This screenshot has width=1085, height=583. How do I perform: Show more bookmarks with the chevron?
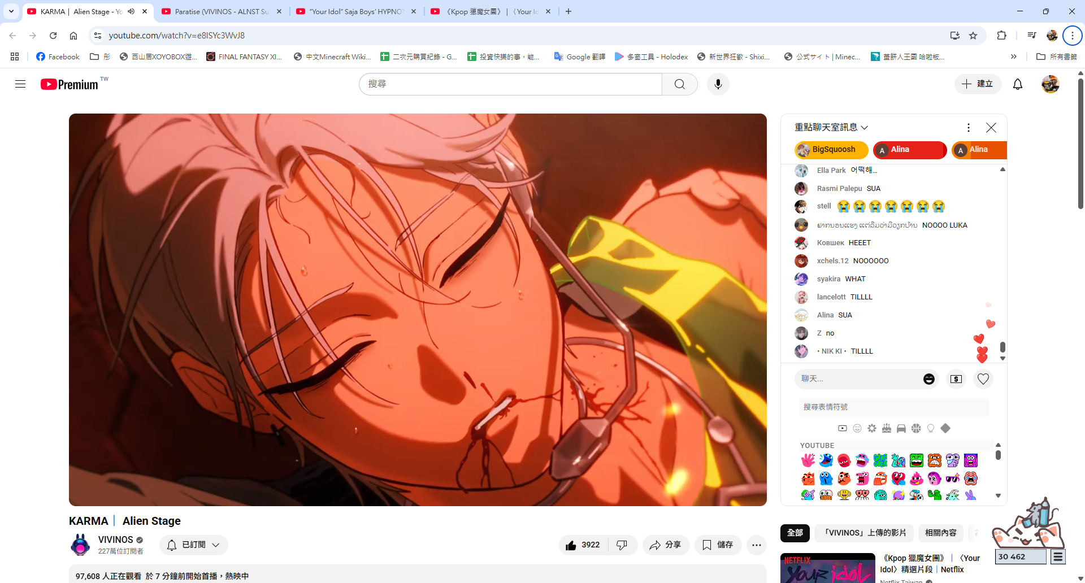point(1014,56)
